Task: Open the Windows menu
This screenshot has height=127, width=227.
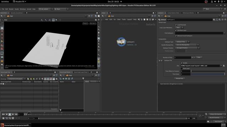Action: click(x=23, y=9)
